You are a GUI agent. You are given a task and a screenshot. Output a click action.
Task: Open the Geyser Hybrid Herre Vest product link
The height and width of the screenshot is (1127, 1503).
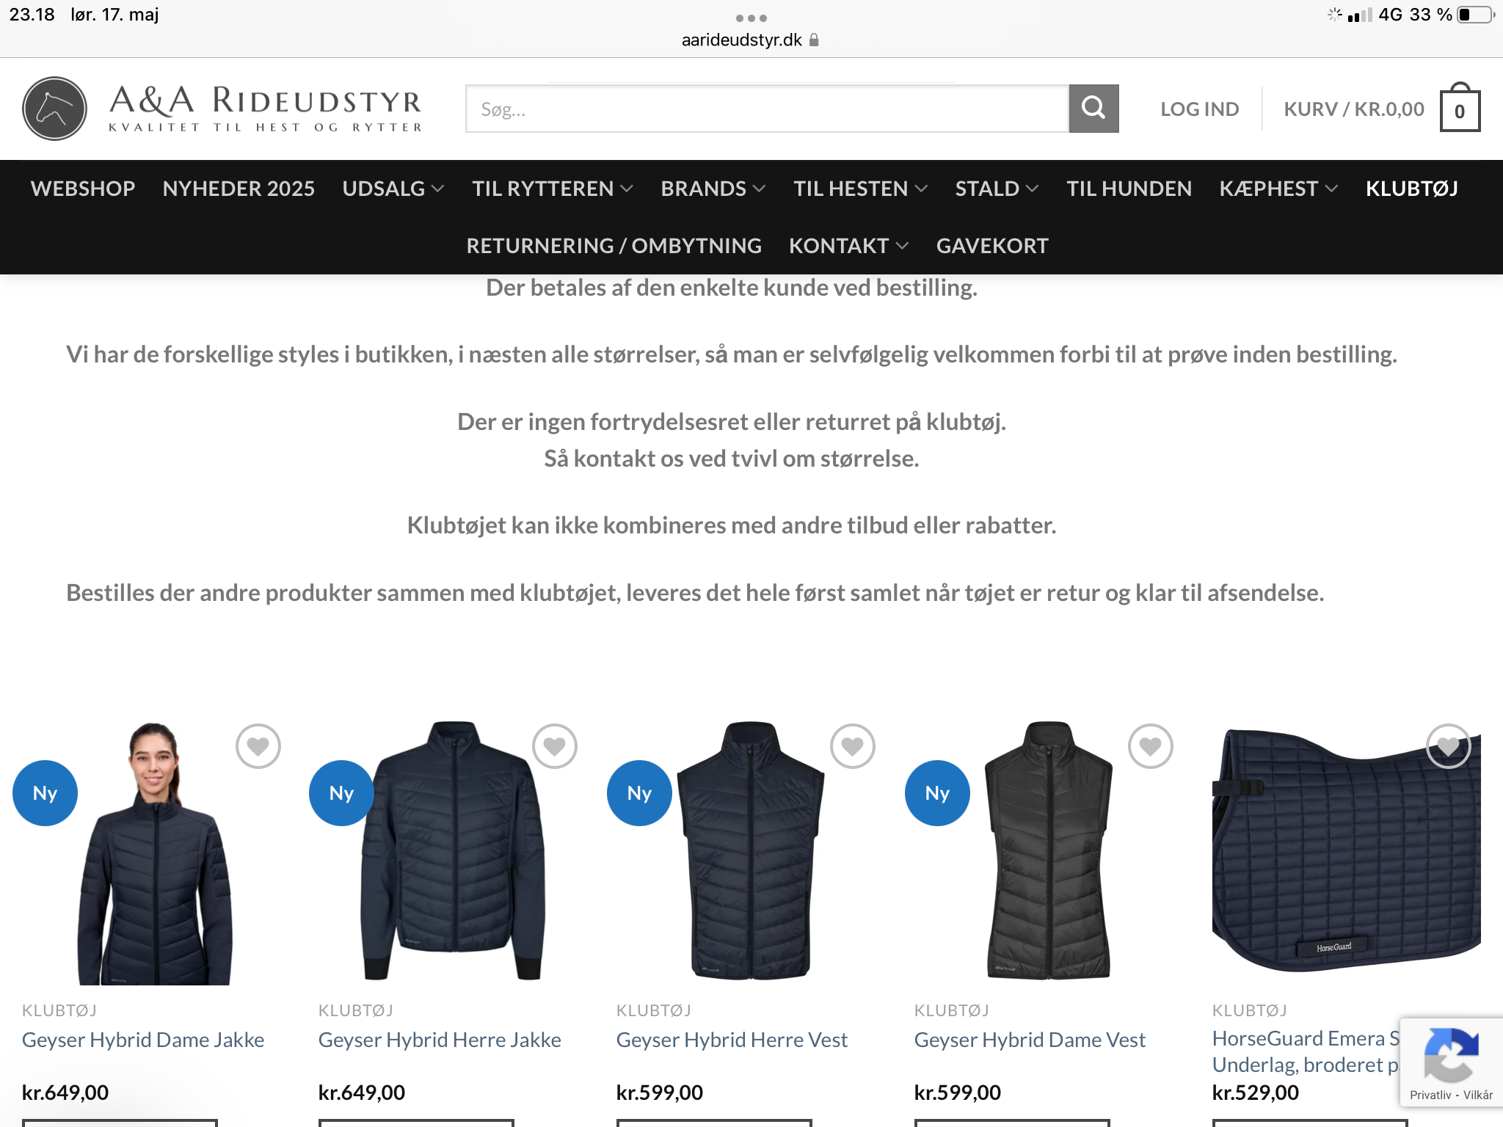click(732, 1040)
